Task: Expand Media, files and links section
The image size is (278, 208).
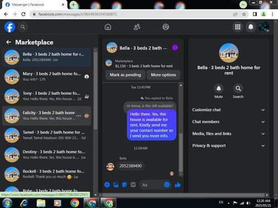Action: click(229, 134)
